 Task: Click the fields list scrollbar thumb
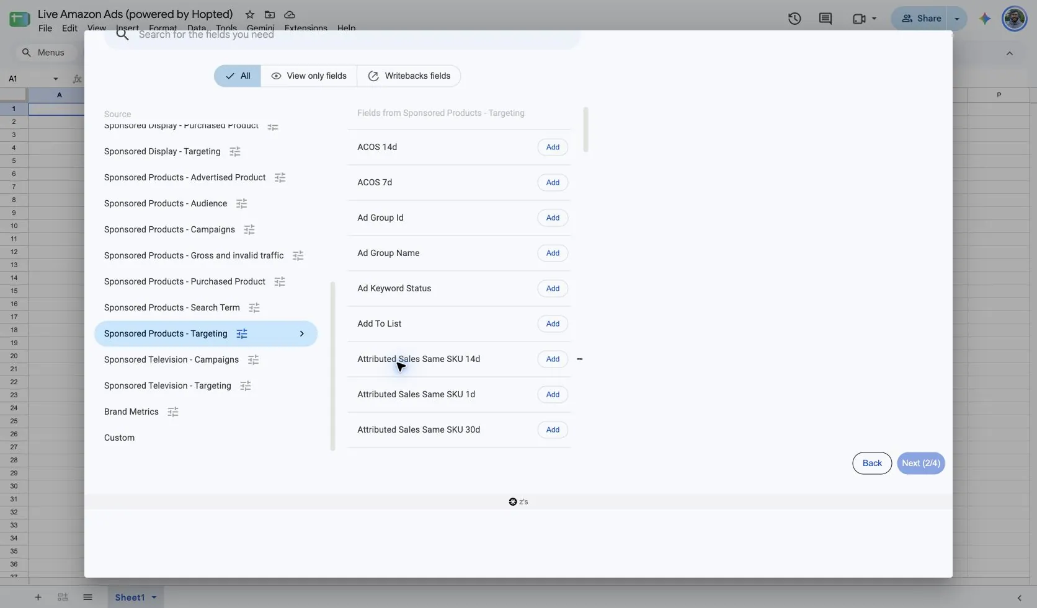click(x=585, y=130)
